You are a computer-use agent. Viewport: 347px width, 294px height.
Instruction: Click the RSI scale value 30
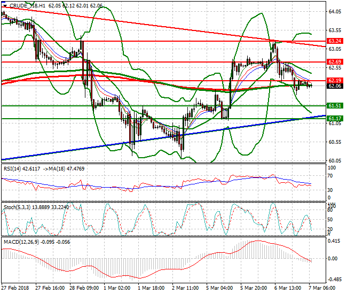[x=330, y=190]
